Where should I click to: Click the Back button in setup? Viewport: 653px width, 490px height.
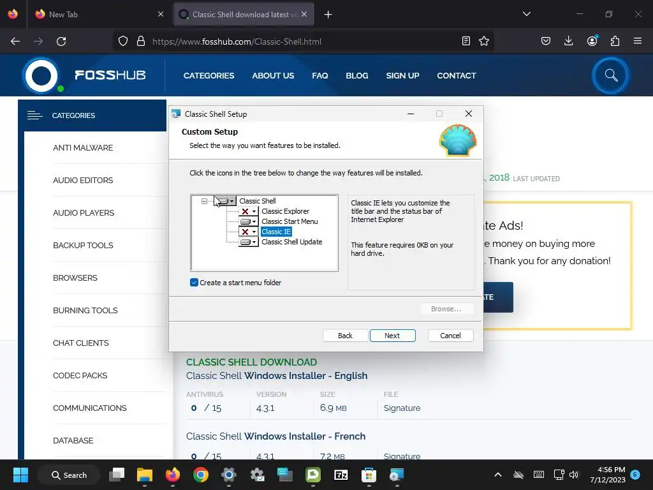pyautogui.click(x=345, y=336)
